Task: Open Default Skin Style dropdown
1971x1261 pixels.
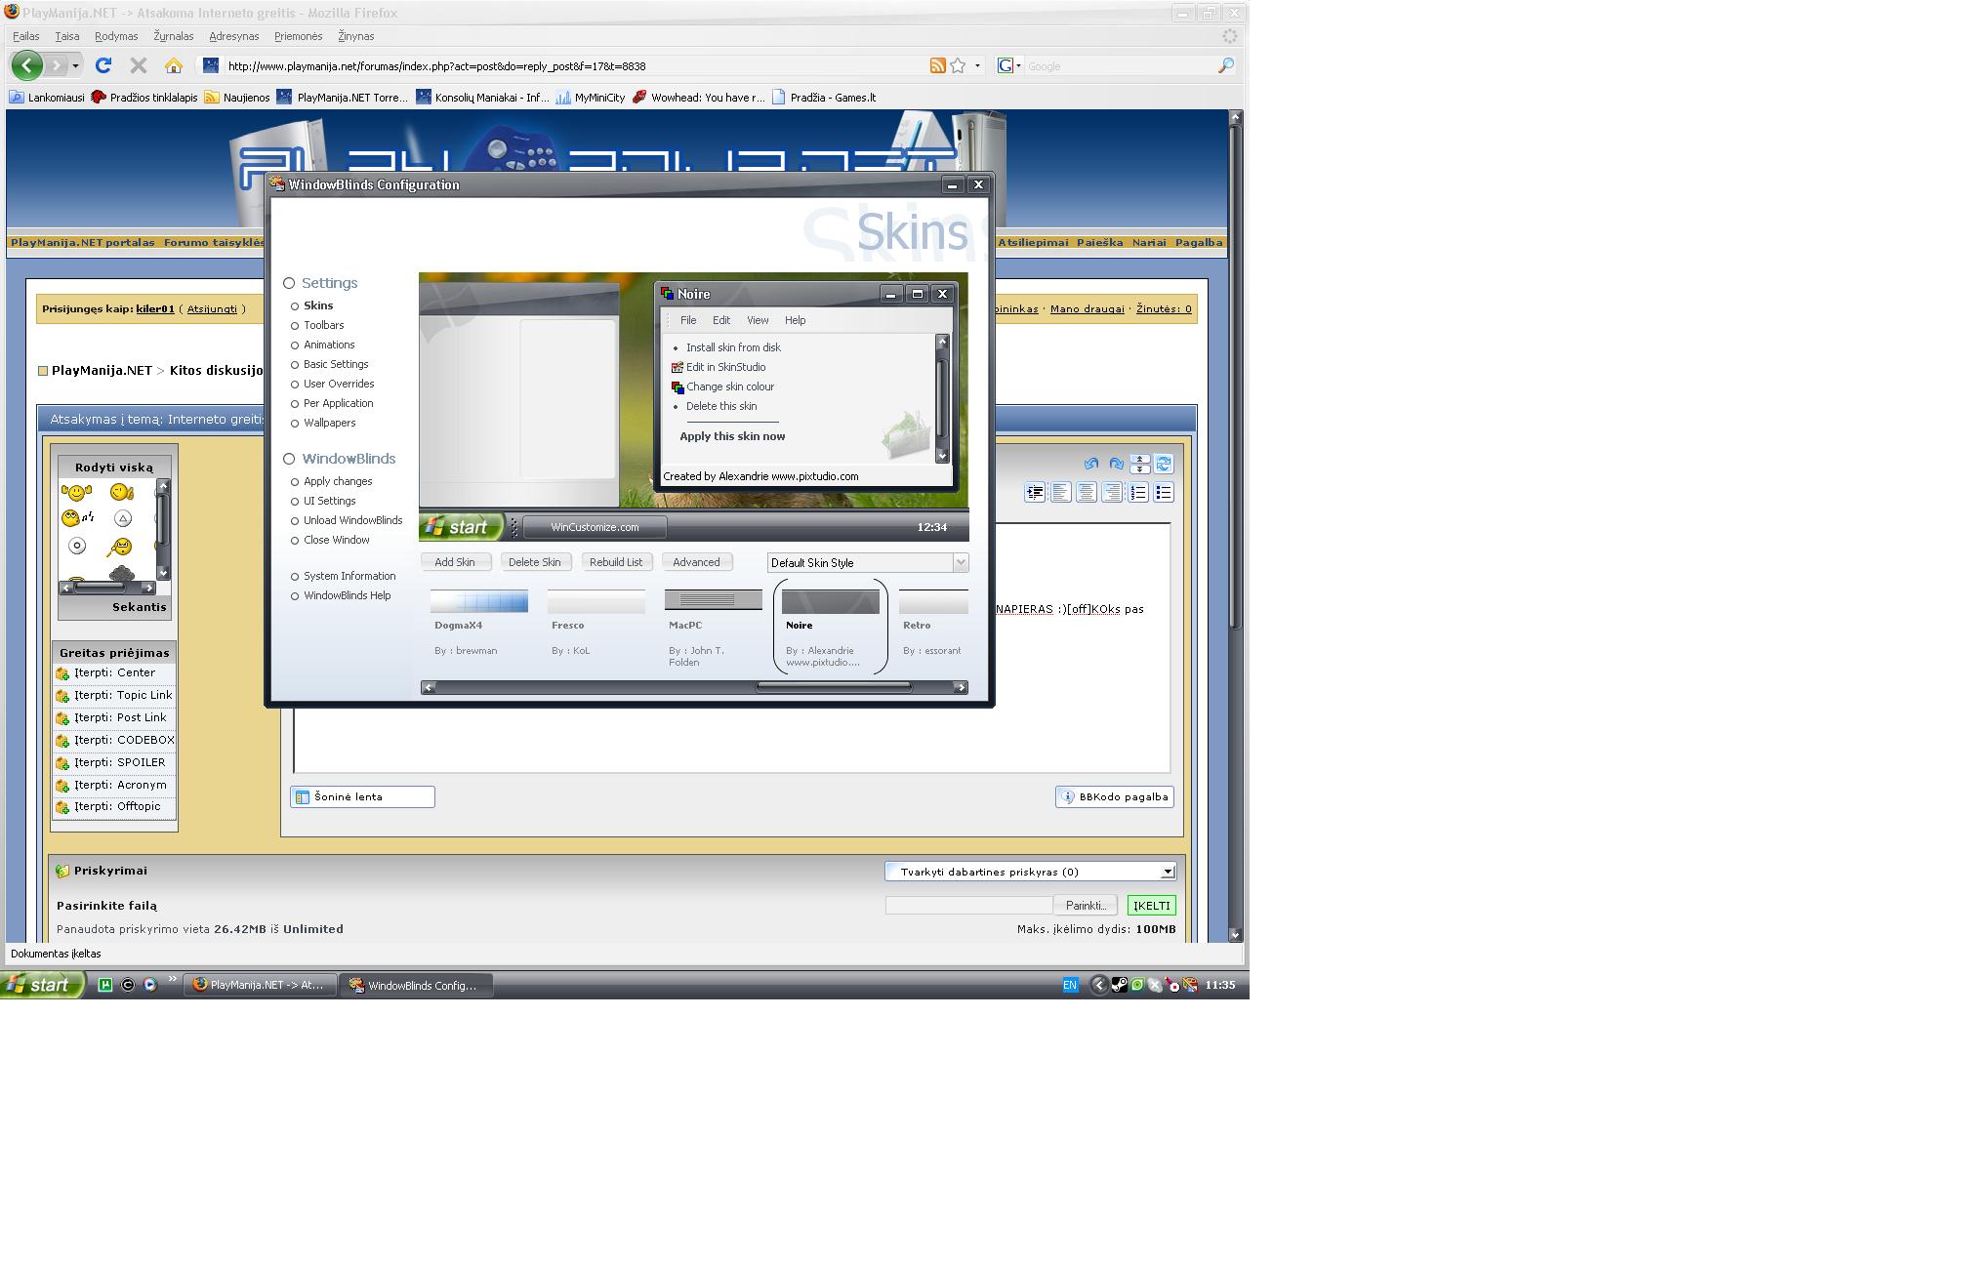Action: click(961, 562)
